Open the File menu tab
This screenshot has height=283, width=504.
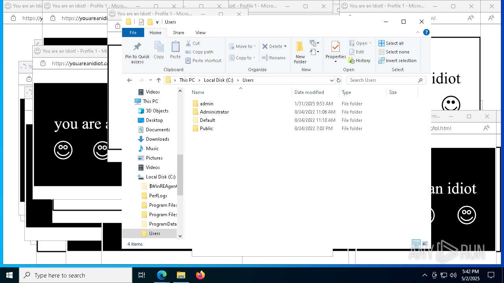pos(133,33)
